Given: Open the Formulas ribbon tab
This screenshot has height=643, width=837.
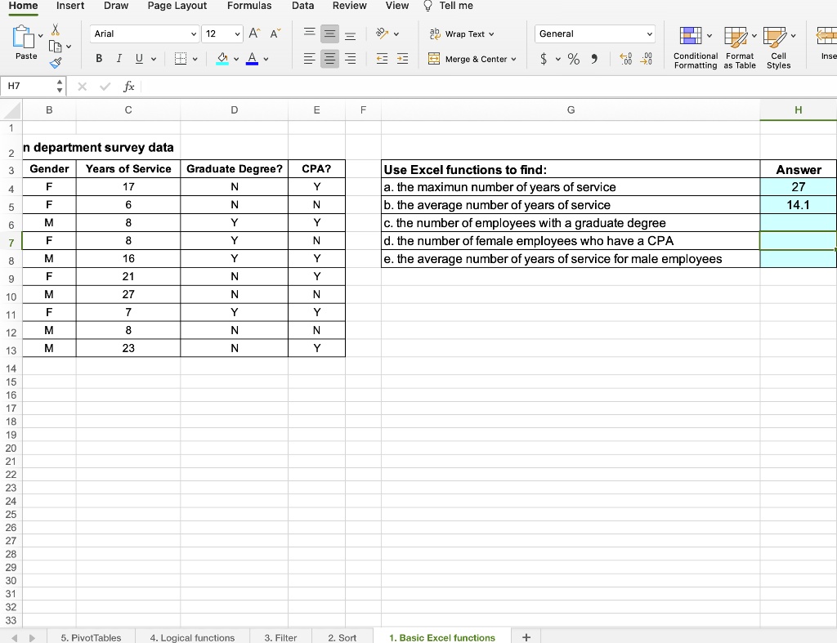Looking at the screenshot, I should click(249, 6).
